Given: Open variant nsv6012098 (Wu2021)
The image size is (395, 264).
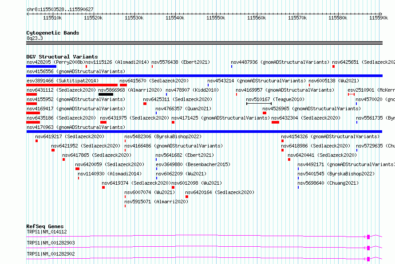Looking at the screenshot, I should click(x=197, y=183).
